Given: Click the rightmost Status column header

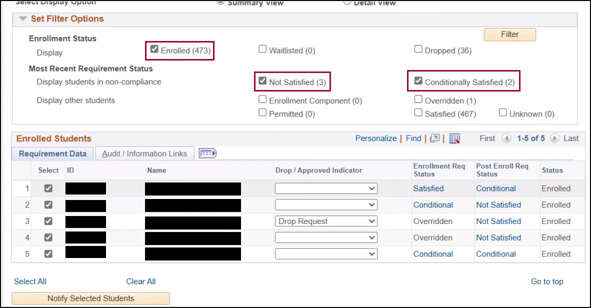Looking at the screenshot, I should click(552, 170).
